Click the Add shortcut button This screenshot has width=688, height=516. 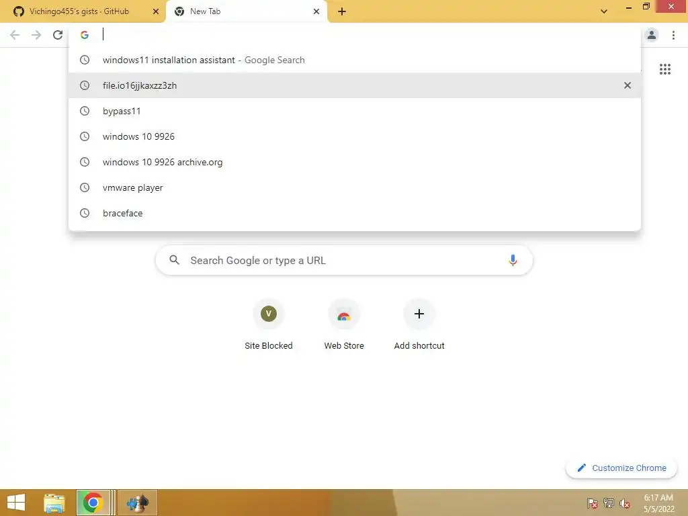[x=419, y=325]
